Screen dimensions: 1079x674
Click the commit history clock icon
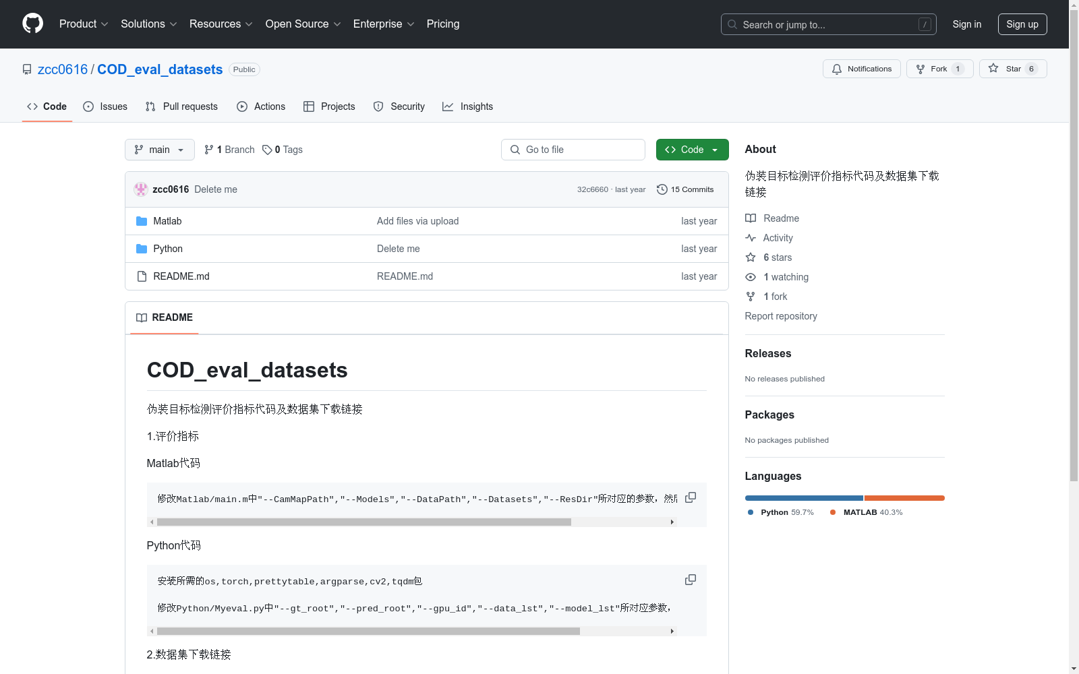pos(662,189)
